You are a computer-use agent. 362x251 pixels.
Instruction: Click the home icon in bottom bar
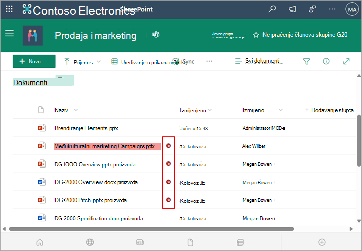[x=40, y=242]
